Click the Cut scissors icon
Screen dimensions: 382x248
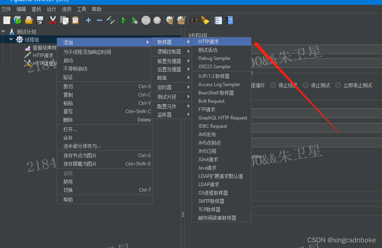53,20
